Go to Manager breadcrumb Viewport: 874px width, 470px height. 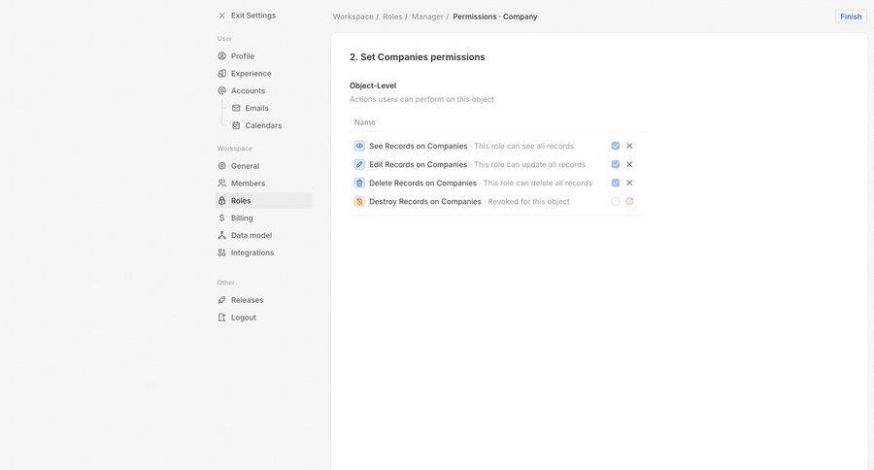[x=427, y=17]
